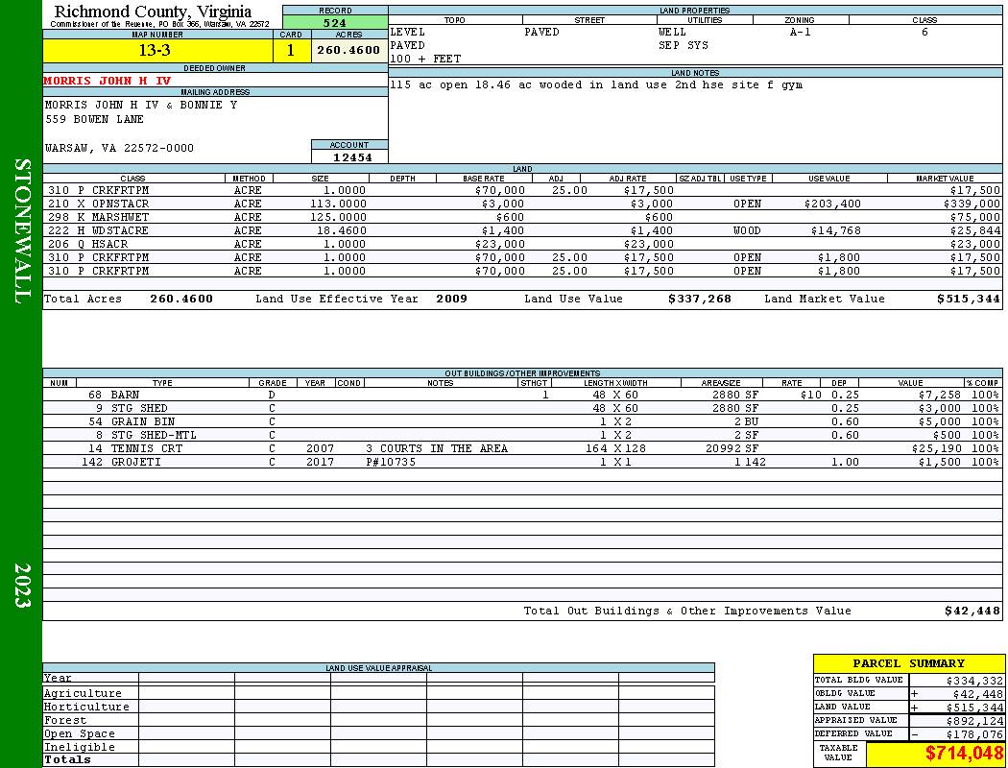Click the 54 GRAIN BIN row
1008x768 pixels.
coord(522,421)
